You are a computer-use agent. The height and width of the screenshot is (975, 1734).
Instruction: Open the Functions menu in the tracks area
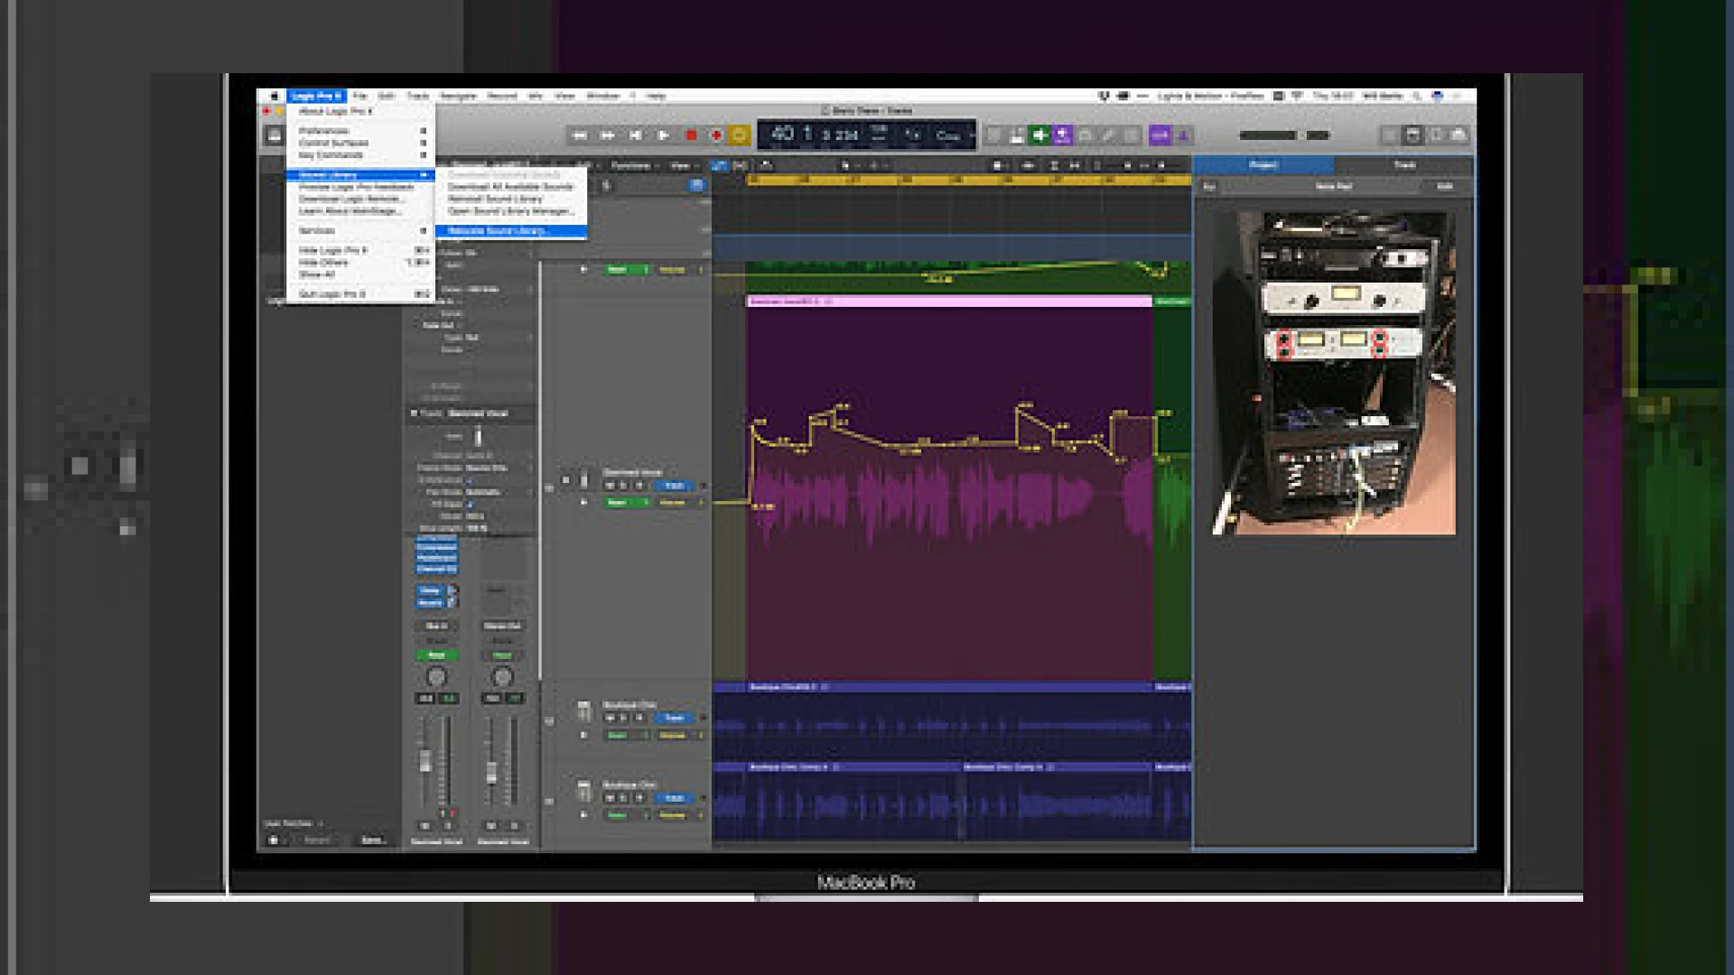click(x=634, y=166)
